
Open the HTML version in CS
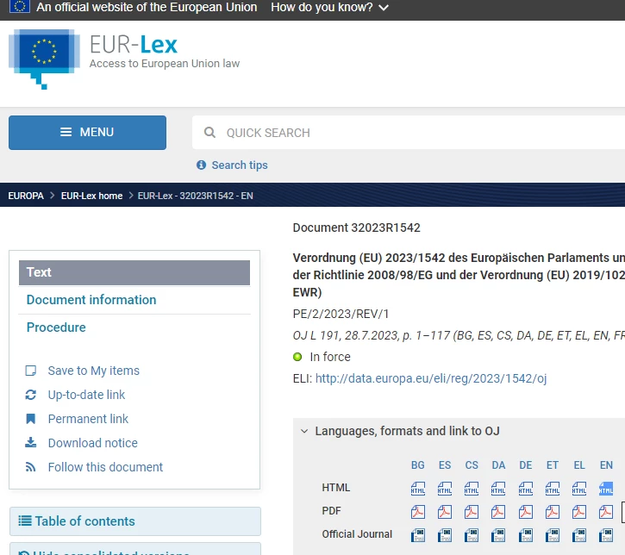(x=472, y=489)
